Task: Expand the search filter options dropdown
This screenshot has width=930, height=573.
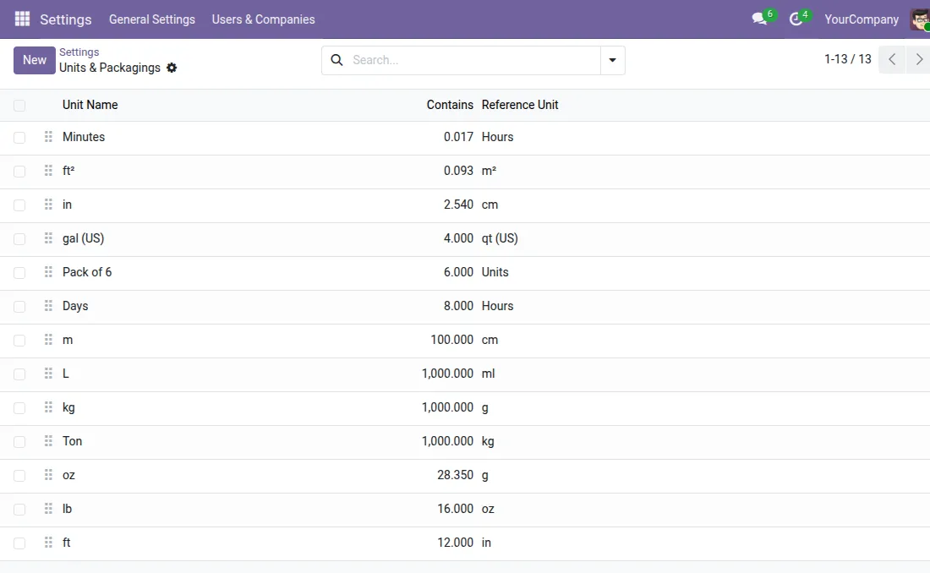Action: (612, 60)
